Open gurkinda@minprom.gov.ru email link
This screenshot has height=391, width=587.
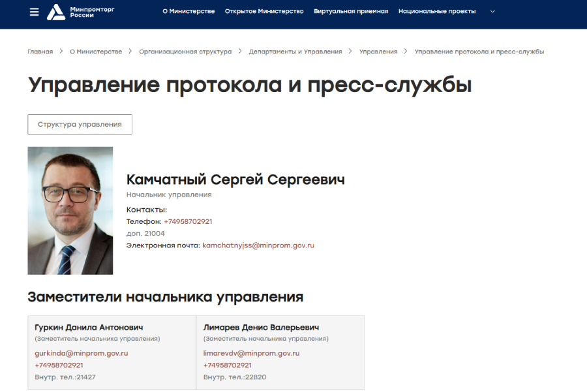82,352
